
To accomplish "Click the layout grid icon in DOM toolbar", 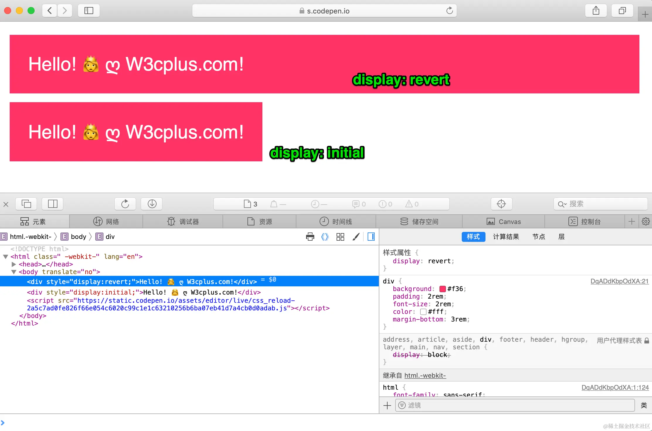I will coord(340,237).
